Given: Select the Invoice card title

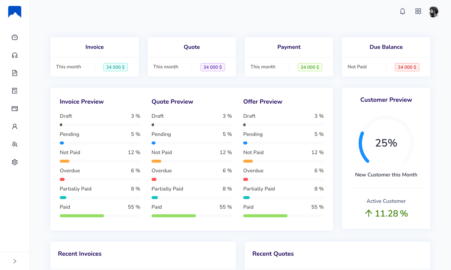Looking at the screenshot, I should point(94,47).
